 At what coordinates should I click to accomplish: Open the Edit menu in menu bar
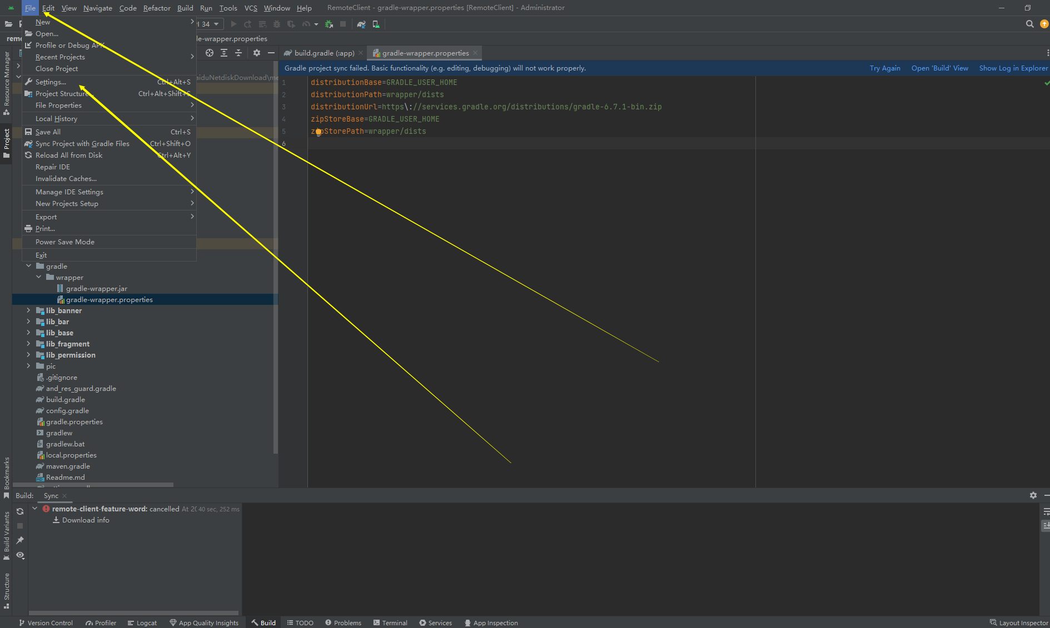click(x=48, y=8)
